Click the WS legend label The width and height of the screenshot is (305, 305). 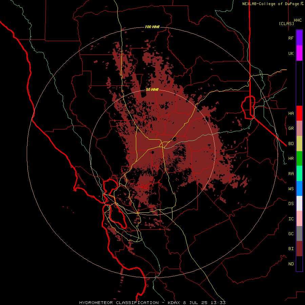(291, 188)
